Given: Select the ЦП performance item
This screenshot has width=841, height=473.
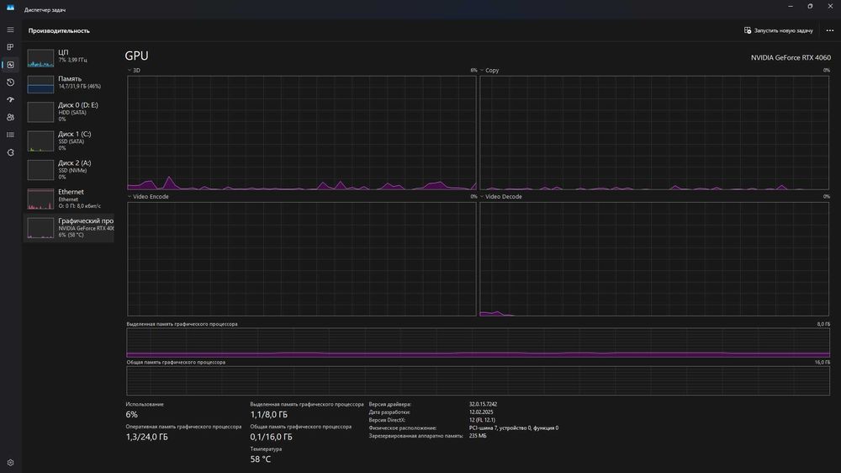Looking at the screenshot, I should coord(69,56).
